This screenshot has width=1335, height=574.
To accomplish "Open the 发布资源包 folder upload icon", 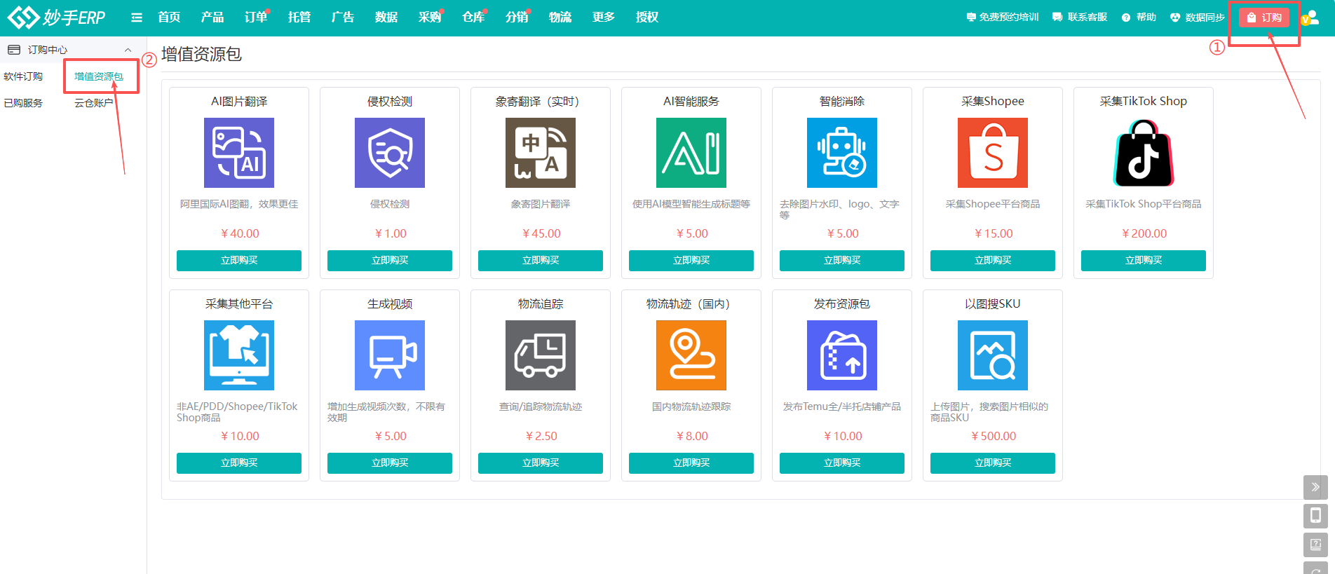I will [x=842, y=355].
